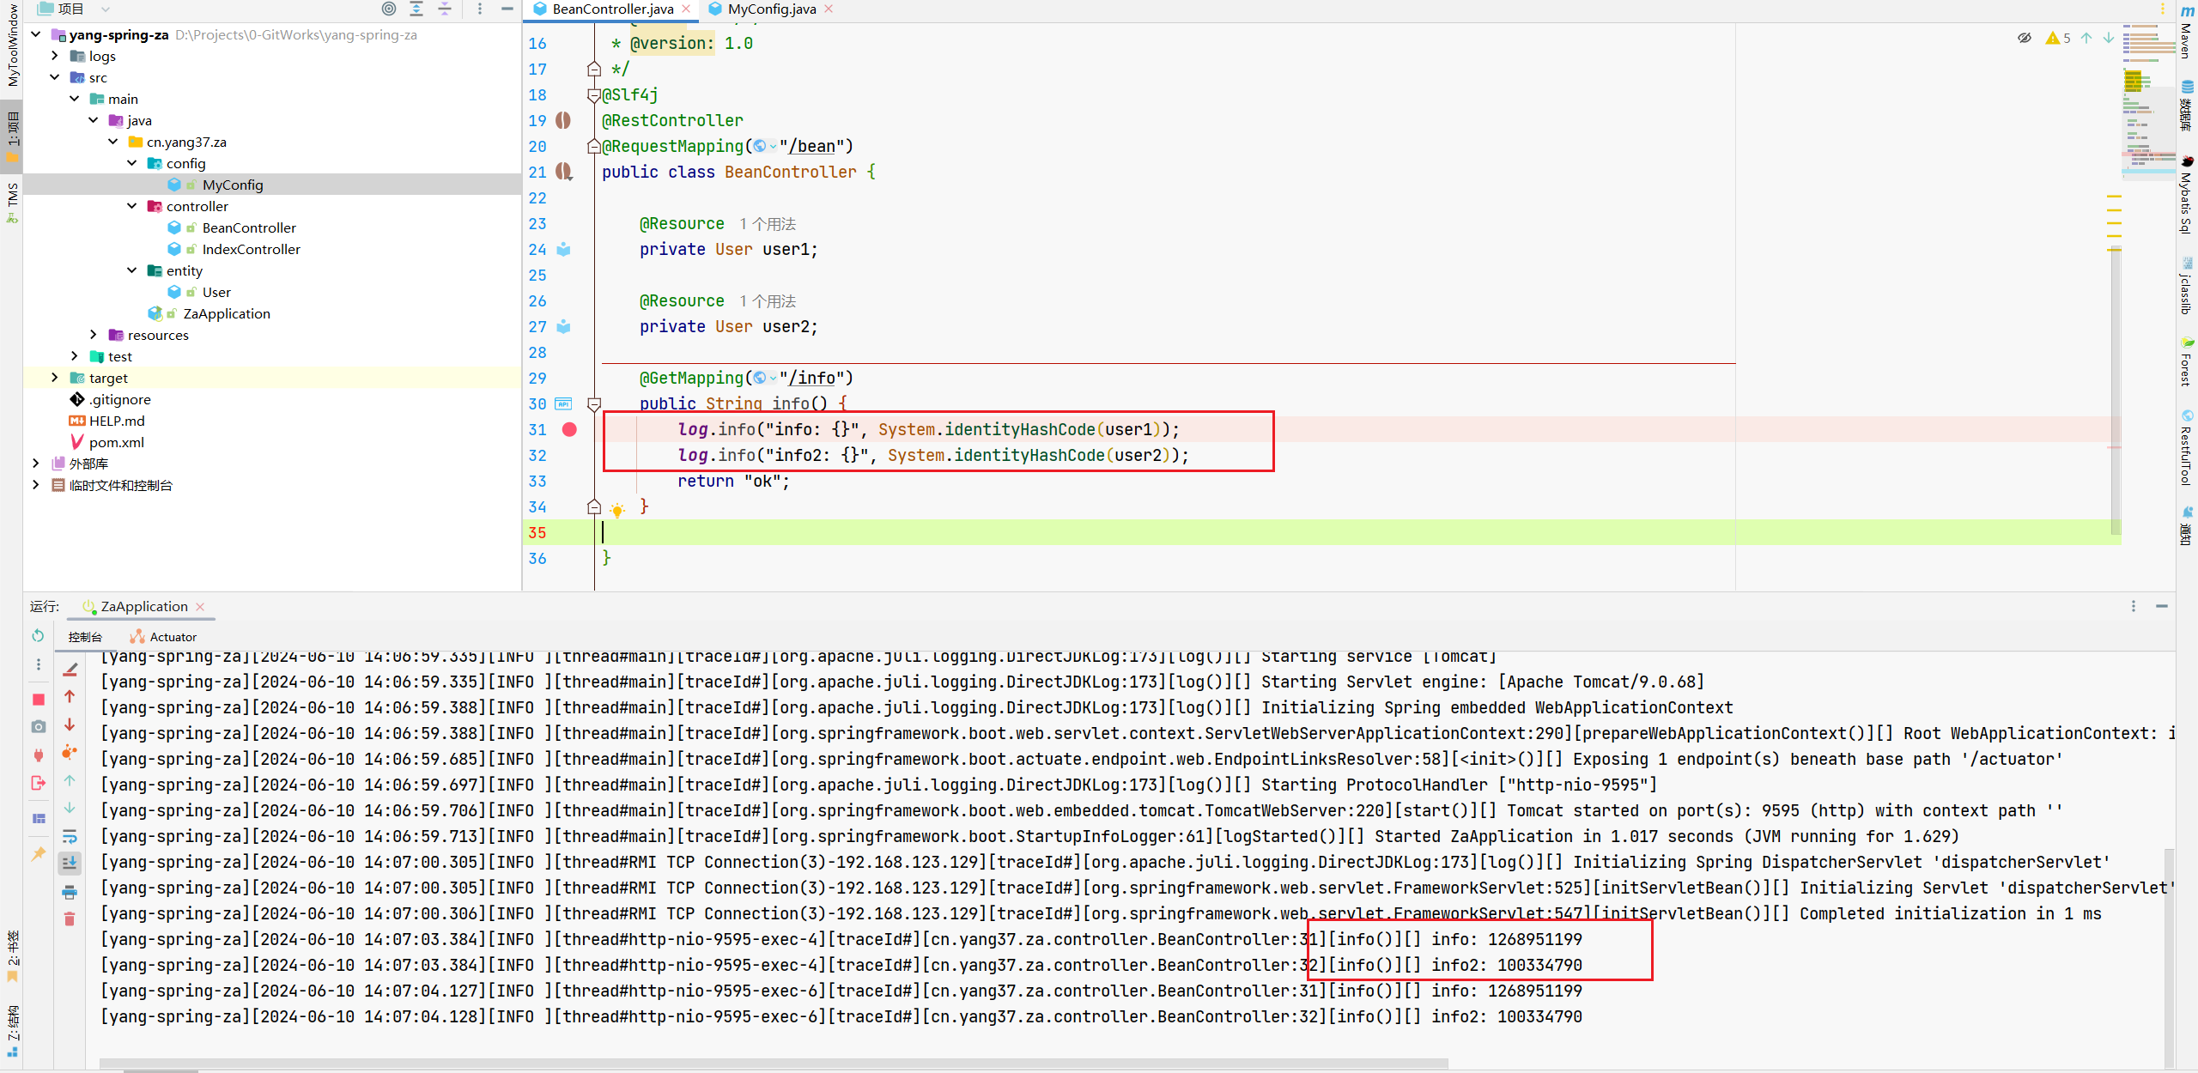Toggle soft-wrap in the console
This screenshot has height=1073, width=2198.
[x=70, y=836]
